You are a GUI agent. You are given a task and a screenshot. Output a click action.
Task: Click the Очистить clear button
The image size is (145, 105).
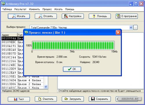click(46, 99)
